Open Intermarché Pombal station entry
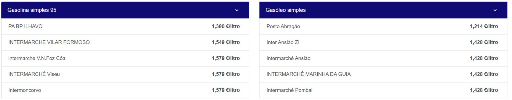 click(383, 90)
